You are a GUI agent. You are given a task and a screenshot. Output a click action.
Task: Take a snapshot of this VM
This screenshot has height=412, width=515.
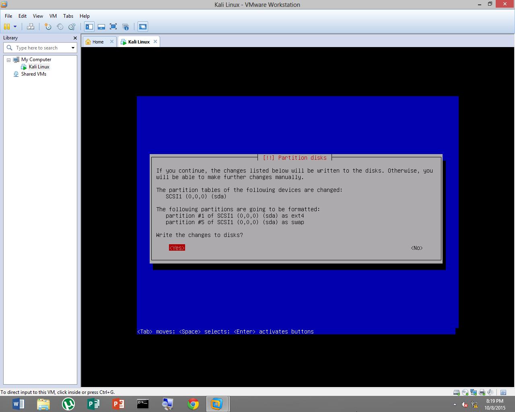48,27
